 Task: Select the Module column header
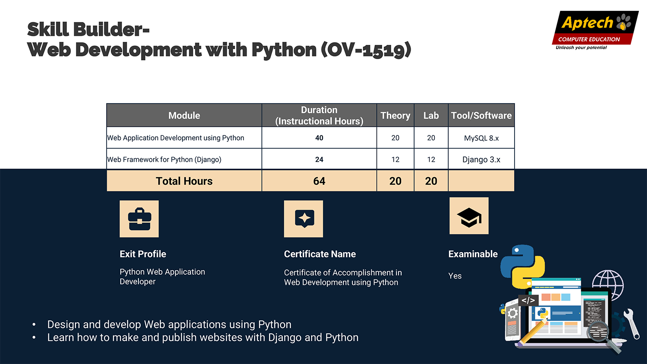tap(184, 116)
